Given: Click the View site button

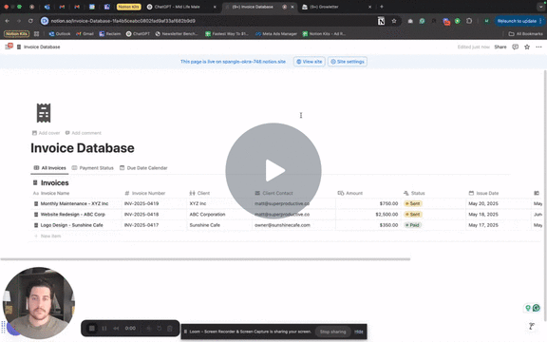Looking at the screenshot, I should click(309, 62).
